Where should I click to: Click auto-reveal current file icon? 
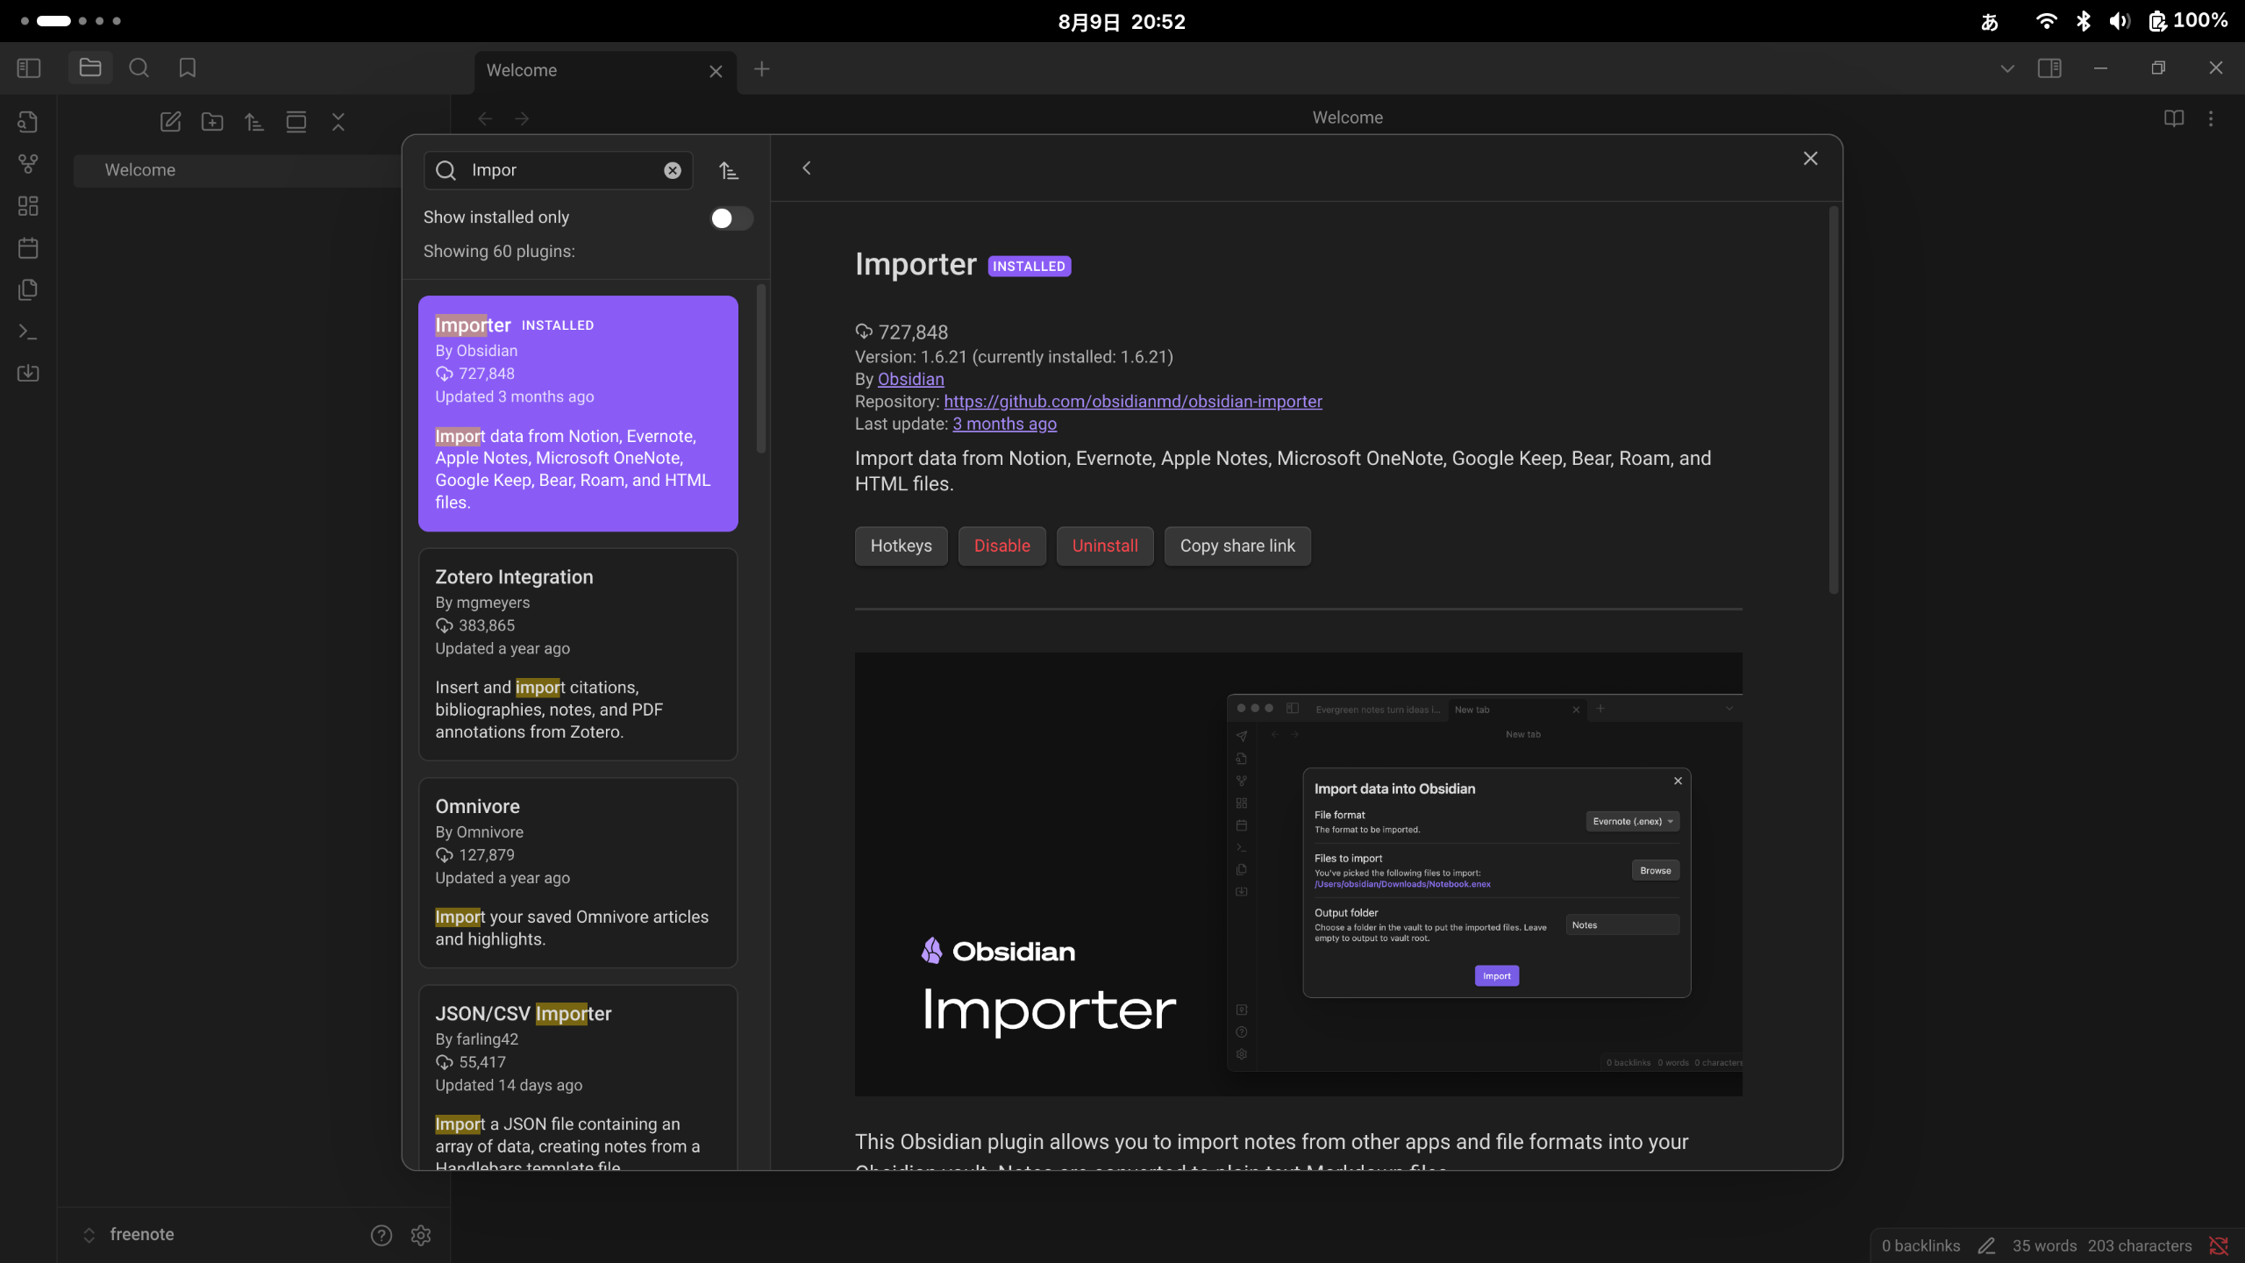pyautogui.click(x=296, y=122)
